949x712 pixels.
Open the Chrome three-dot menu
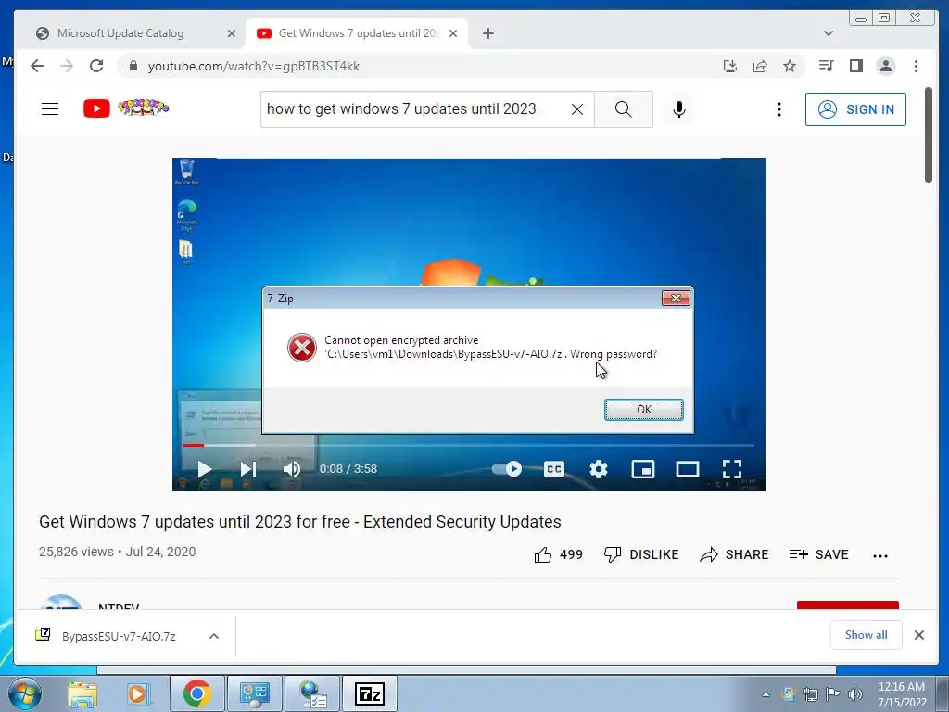click(916, 66)
